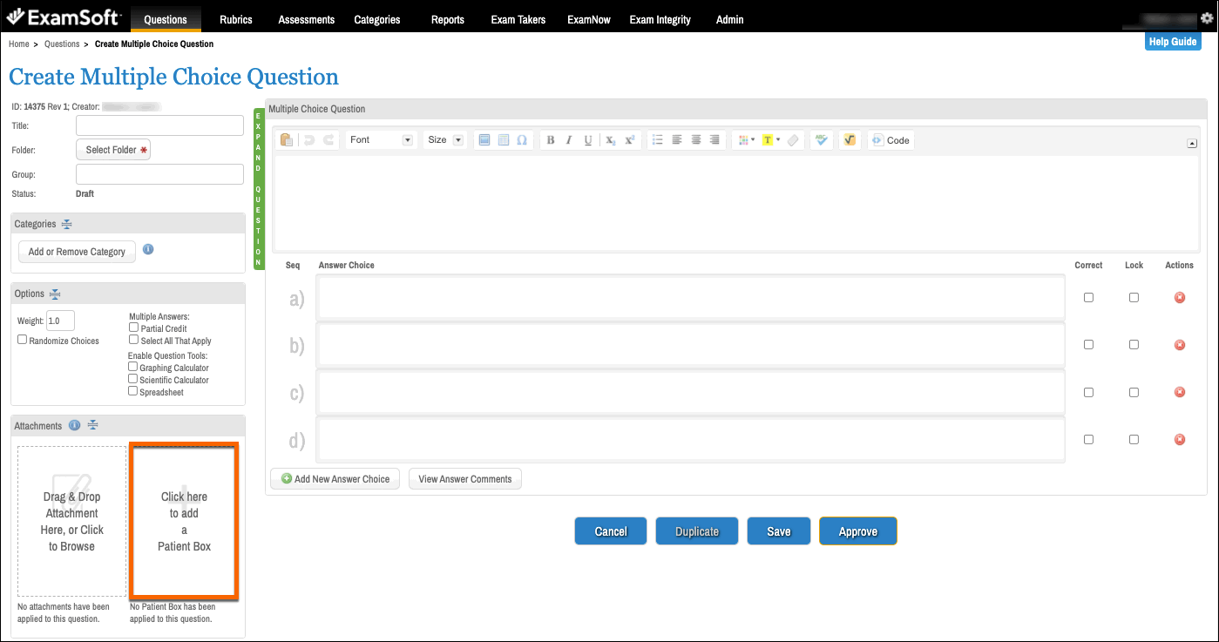Align text left
The image size is (1219, 642).
[677, 140]
